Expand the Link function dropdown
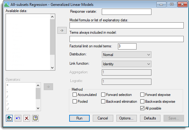This screenshot has height=130, width=189. [126, 64]
